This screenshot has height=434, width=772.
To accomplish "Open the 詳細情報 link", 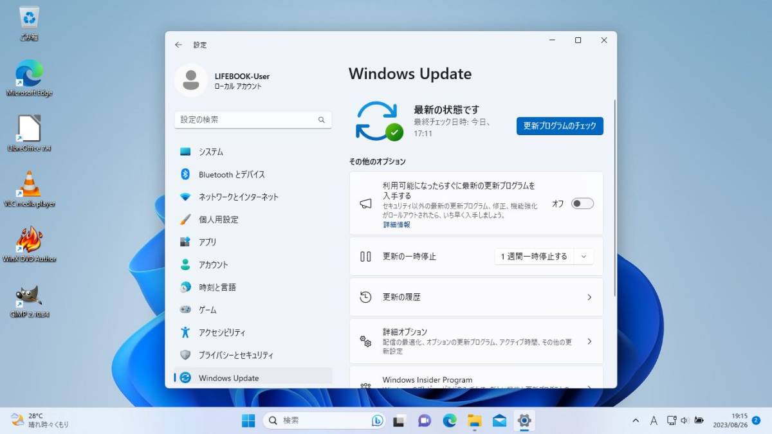I will (x=396, y=225).
